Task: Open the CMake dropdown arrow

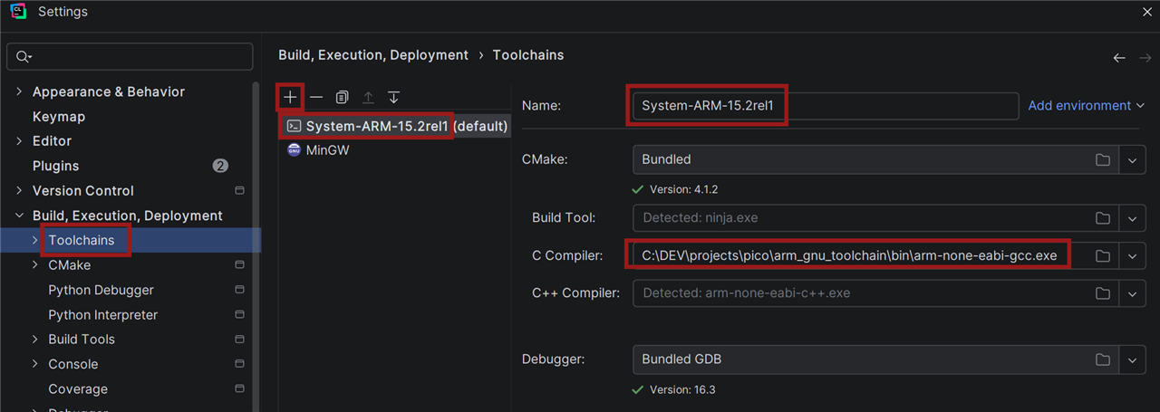Action: click(x=1132, y=159)
